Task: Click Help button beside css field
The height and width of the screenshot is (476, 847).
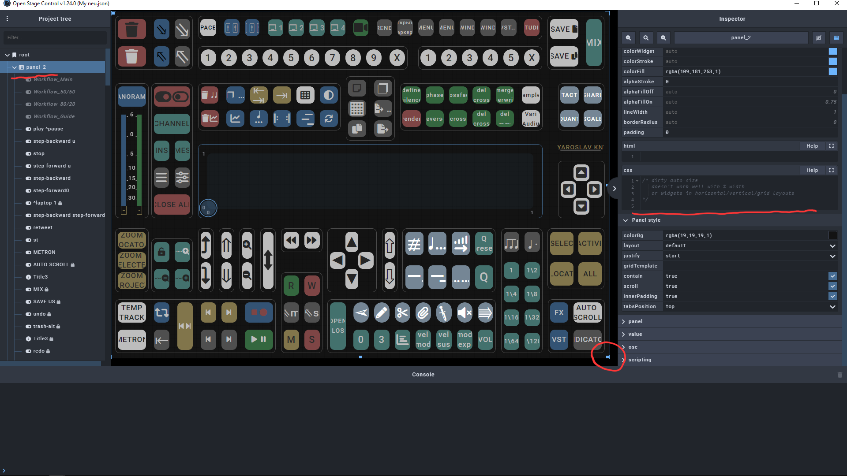Action: point(812,170)
